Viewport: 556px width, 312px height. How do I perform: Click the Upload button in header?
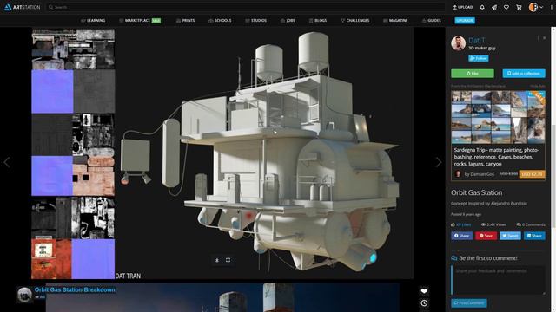(x=463, y=7)
